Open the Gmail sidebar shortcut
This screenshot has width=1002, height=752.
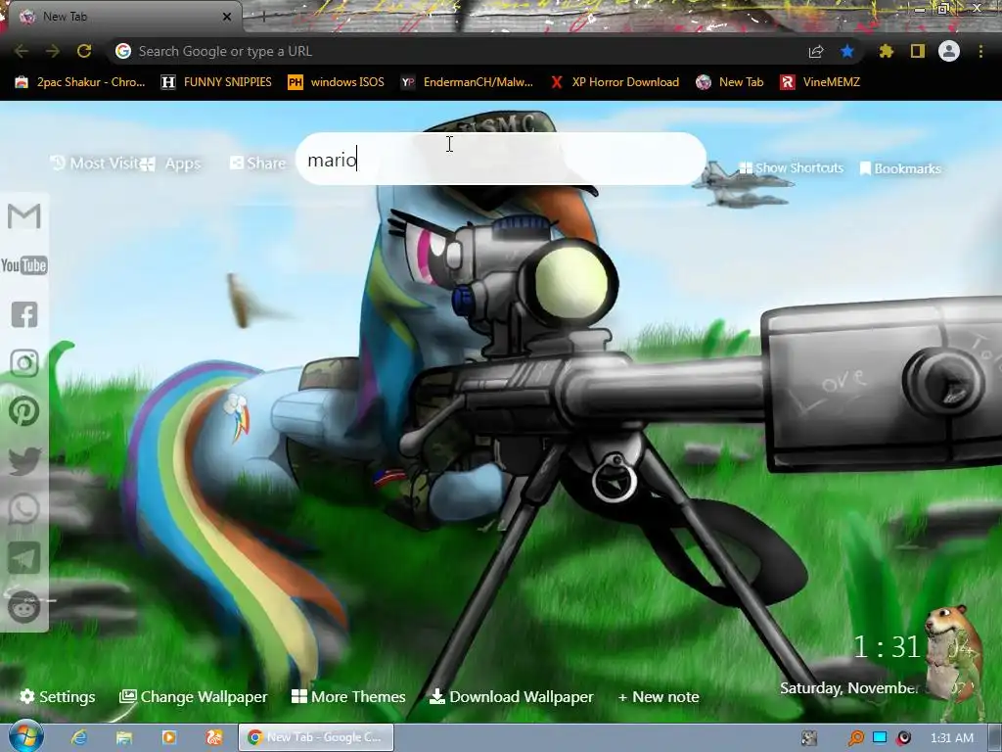tap(24, 216)
